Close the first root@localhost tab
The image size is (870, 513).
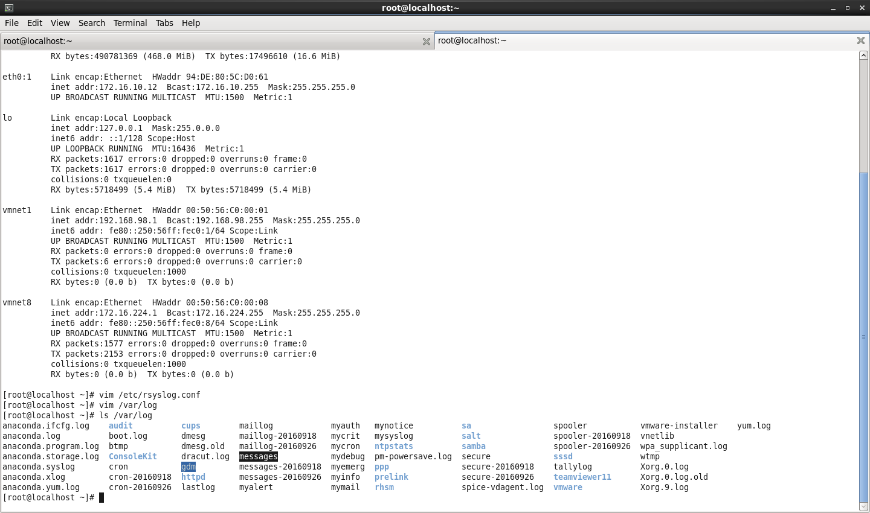pos(427,42)
